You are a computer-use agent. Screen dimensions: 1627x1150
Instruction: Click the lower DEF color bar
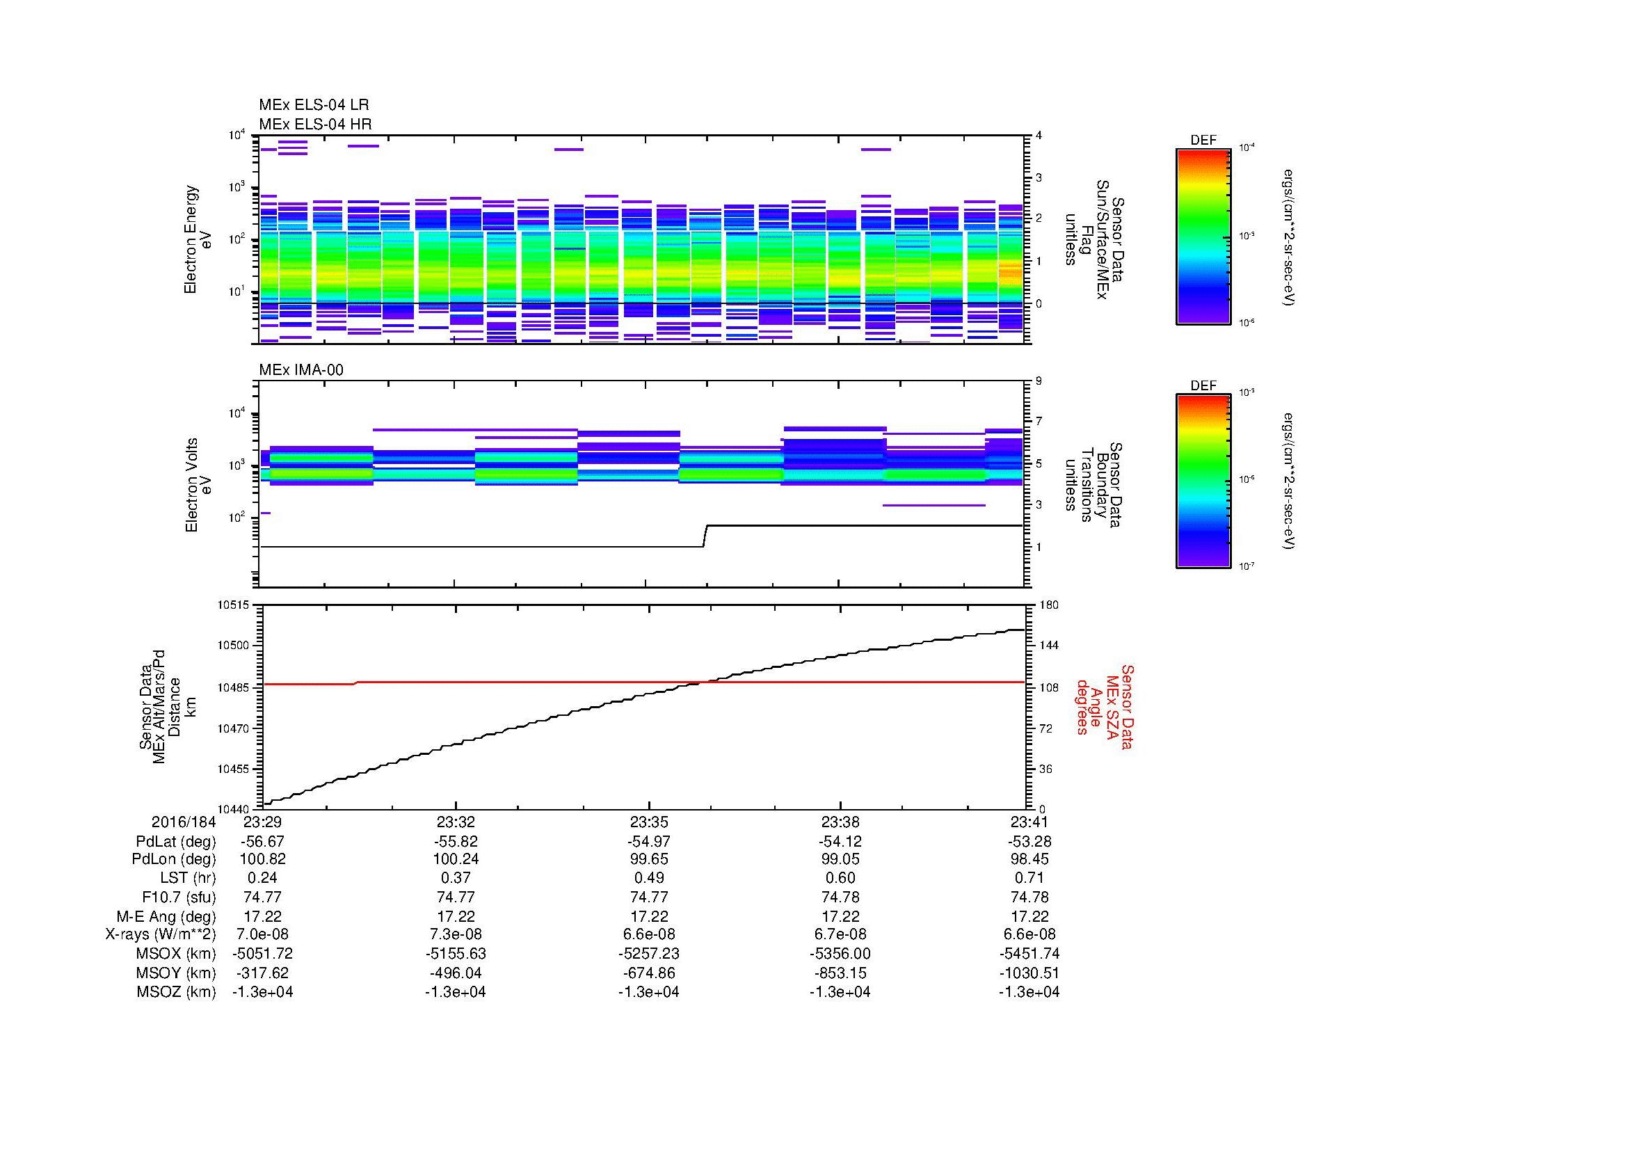[1203, 482]
